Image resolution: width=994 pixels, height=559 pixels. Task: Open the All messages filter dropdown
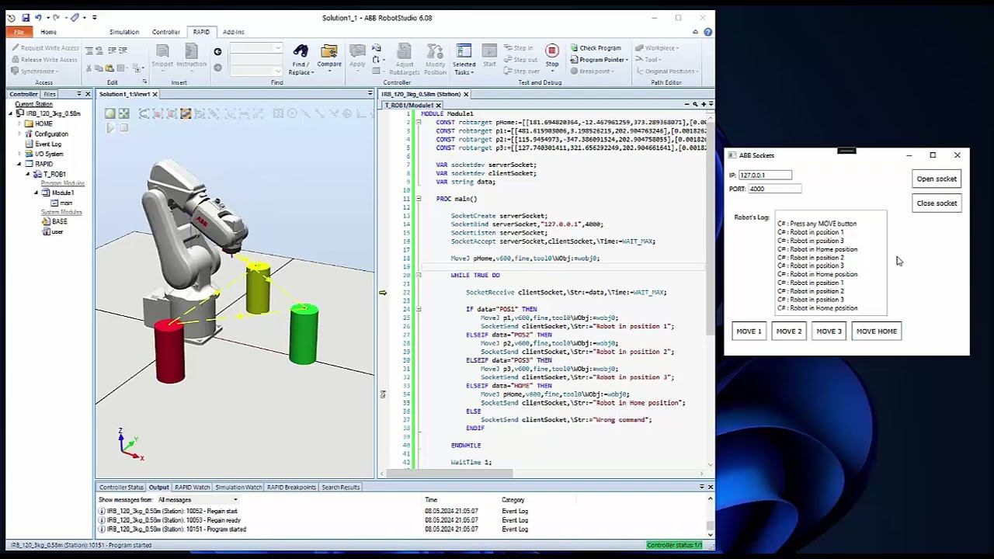point(199,500)
